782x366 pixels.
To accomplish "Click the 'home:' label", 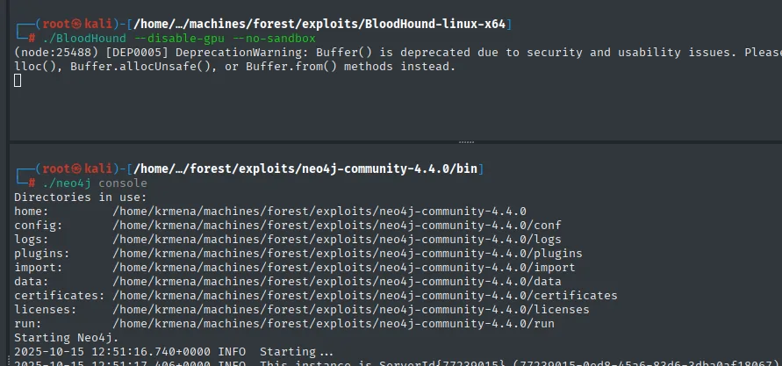I will (32, 211).
